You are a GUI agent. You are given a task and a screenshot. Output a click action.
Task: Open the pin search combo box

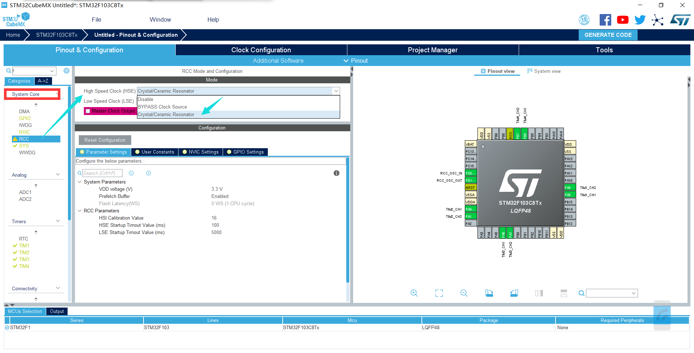(x=612, y=293)
